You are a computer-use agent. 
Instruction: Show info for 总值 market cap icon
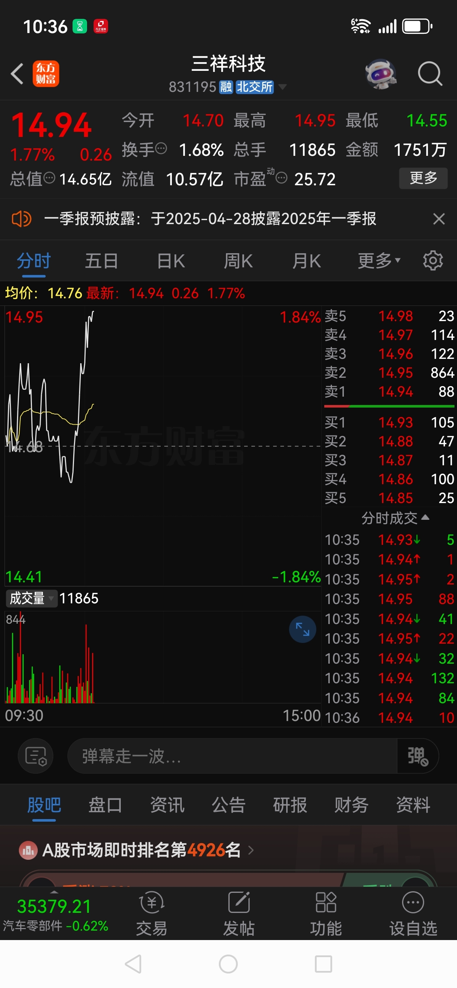point(49,178)
